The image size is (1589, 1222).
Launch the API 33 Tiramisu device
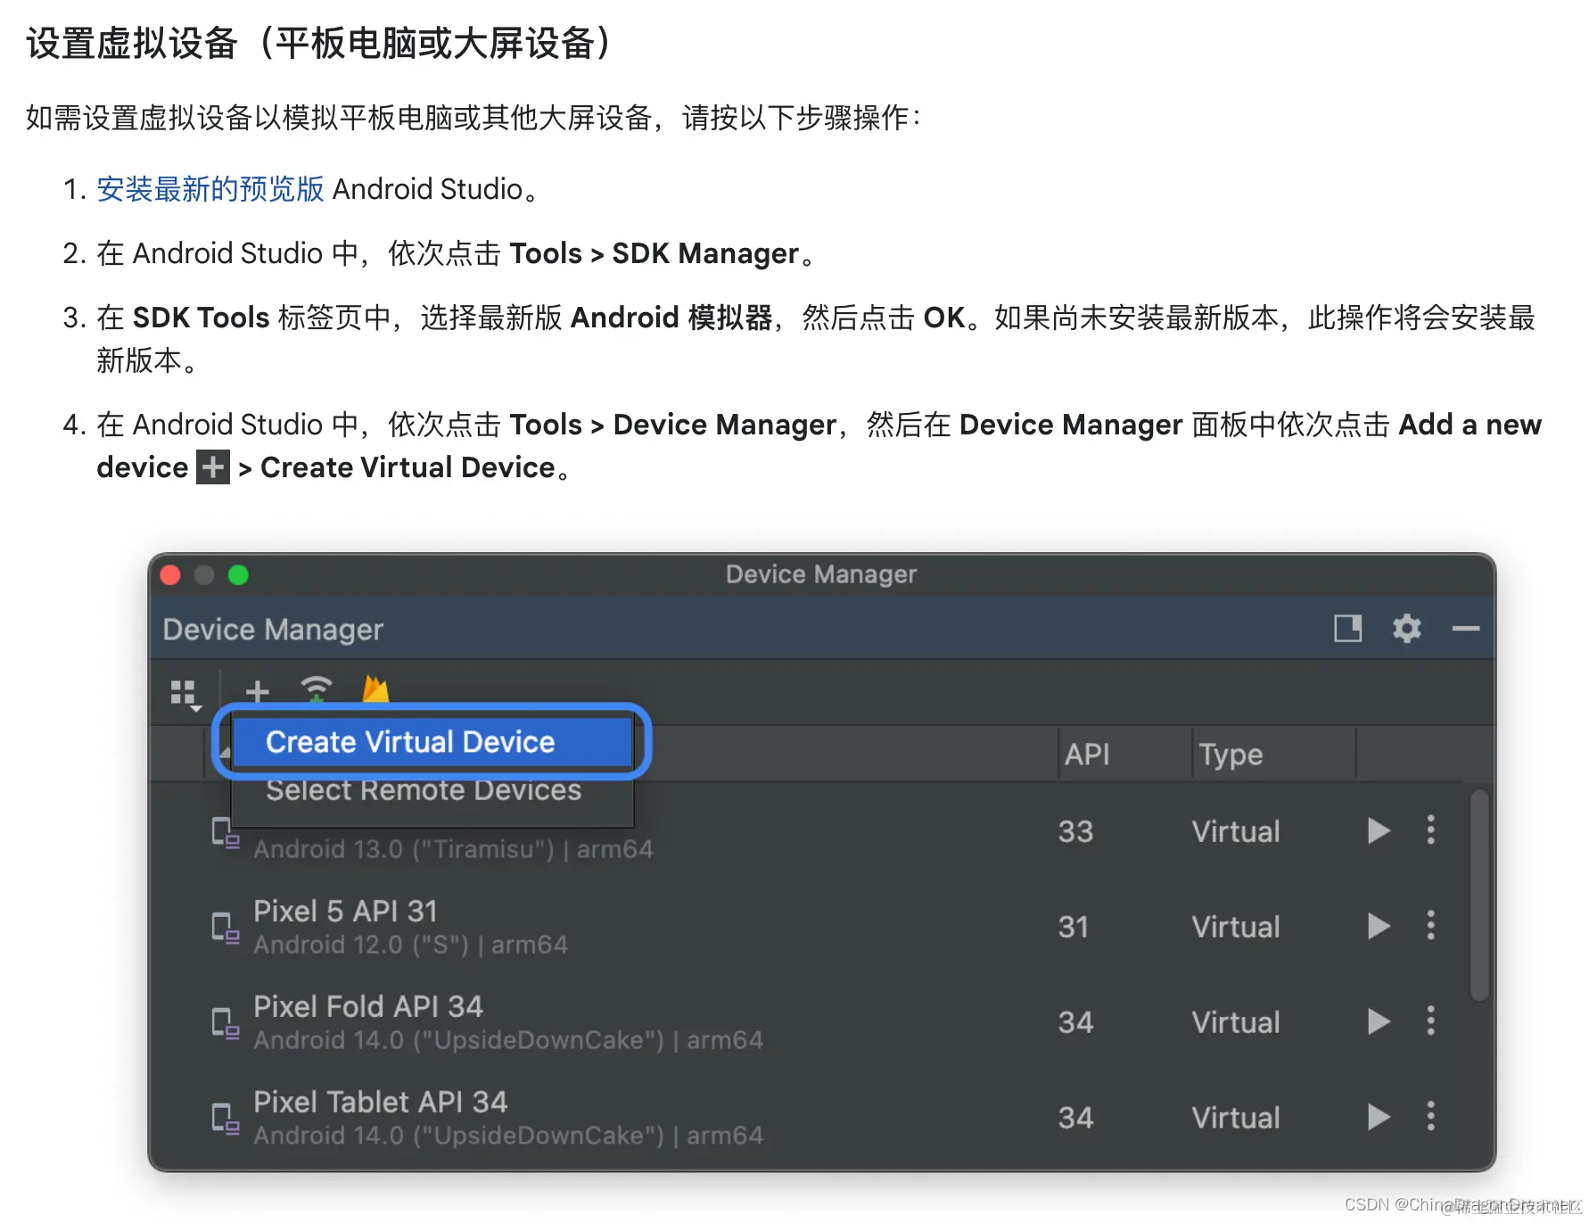pyautogui.click(x=1379, y=830)
